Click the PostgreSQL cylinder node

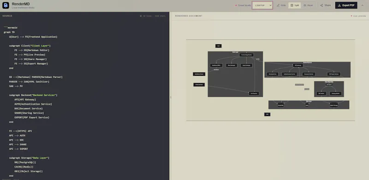[x=280, y=105]
